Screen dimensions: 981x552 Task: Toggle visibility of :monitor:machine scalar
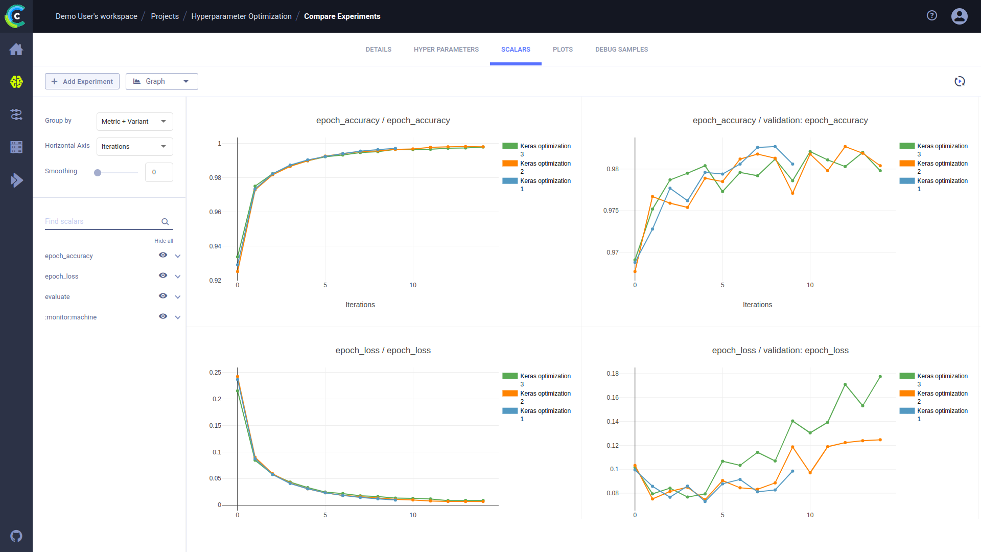coord(163,316)
